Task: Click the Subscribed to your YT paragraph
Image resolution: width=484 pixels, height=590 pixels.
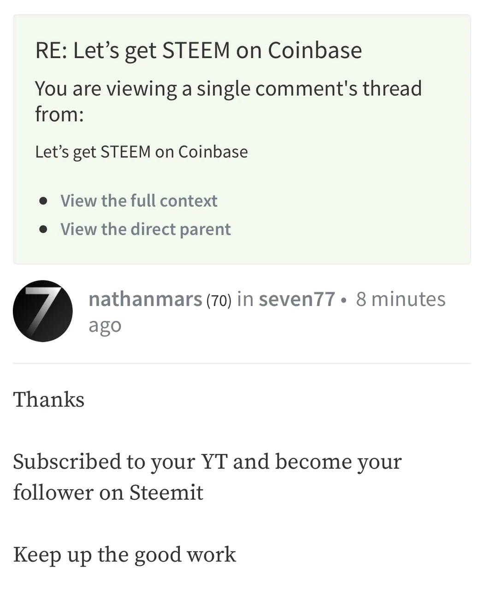Action: click(207, 477)
